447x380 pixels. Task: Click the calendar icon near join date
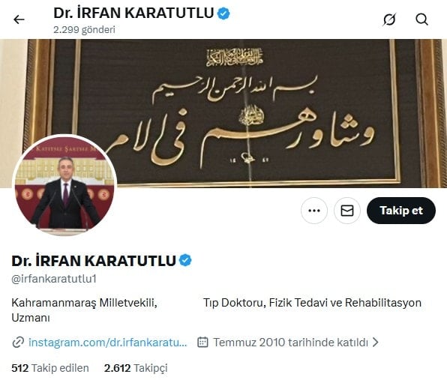[202, 342]
